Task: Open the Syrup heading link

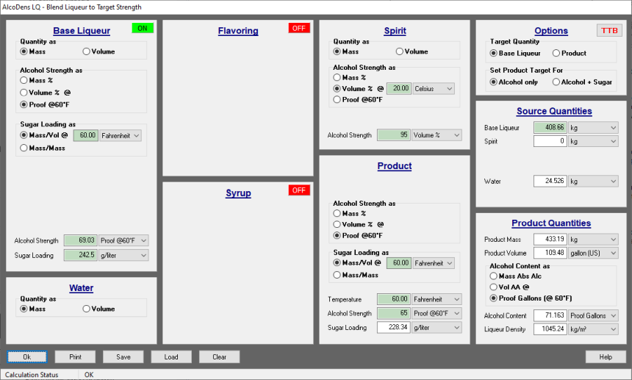Action: coord(238,193)
